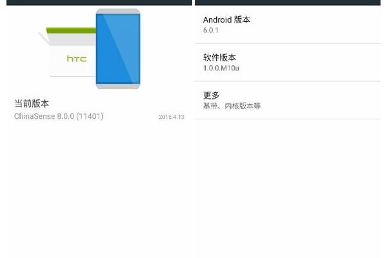Open 更多 for baseband and kernel info
The height and width of the screenshot is (258, 387).
coord(288,100)
